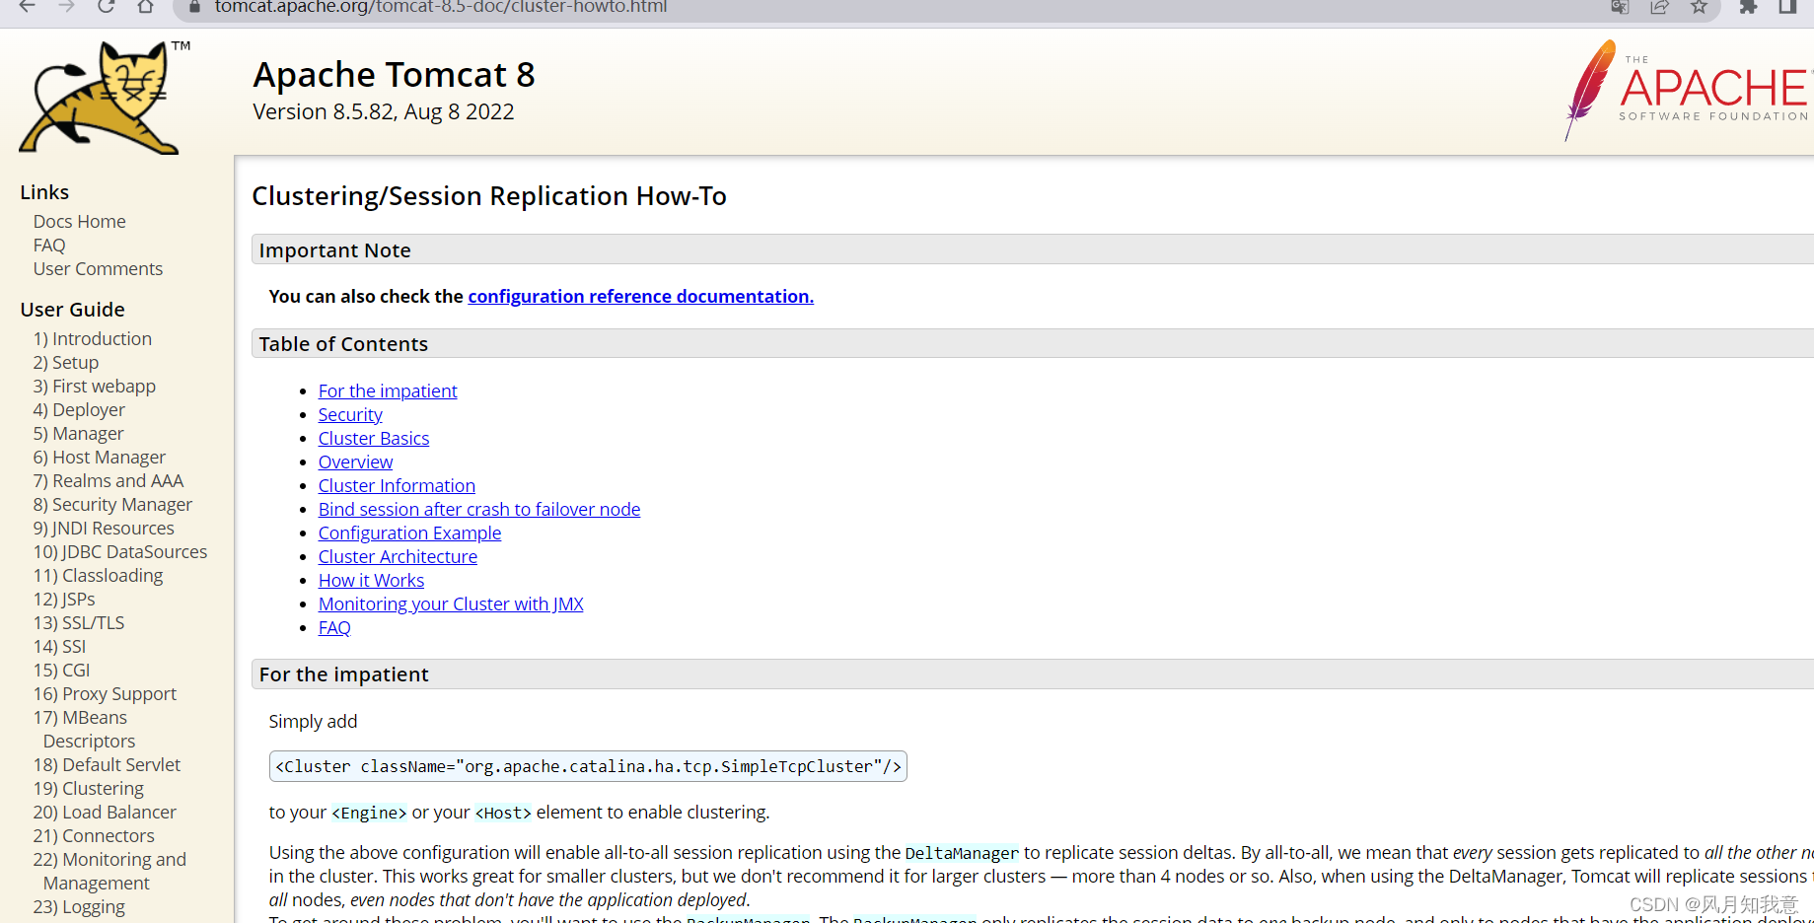
Task: Open the 2) Setup guide
Action: click(x=66, y=363)
